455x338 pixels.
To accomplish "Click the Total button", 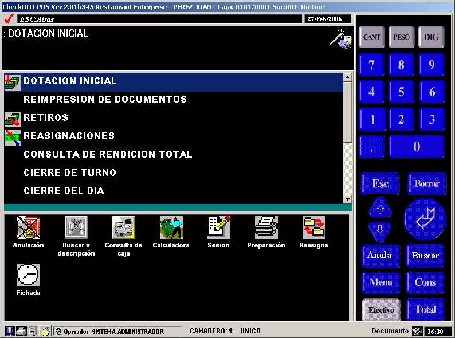I will pyautogui.click(x=425, y=310).
